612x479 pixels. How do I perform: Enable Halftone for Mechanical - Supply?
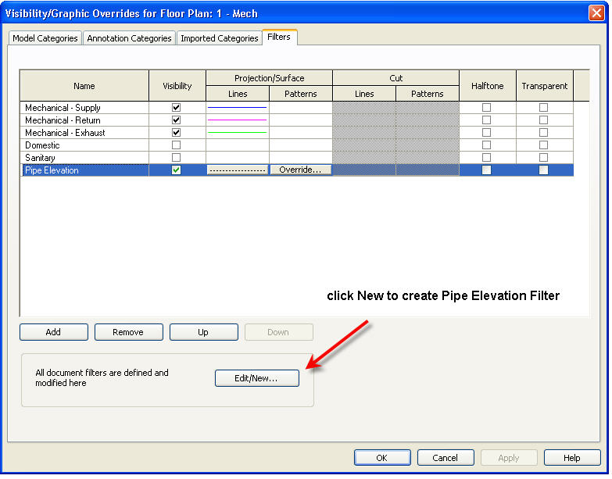[x=486, y=107]
